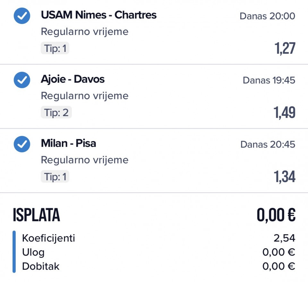Click the Danas 20:00 kickoff time
Screen dimensions: 308x282
coord(267,16)
